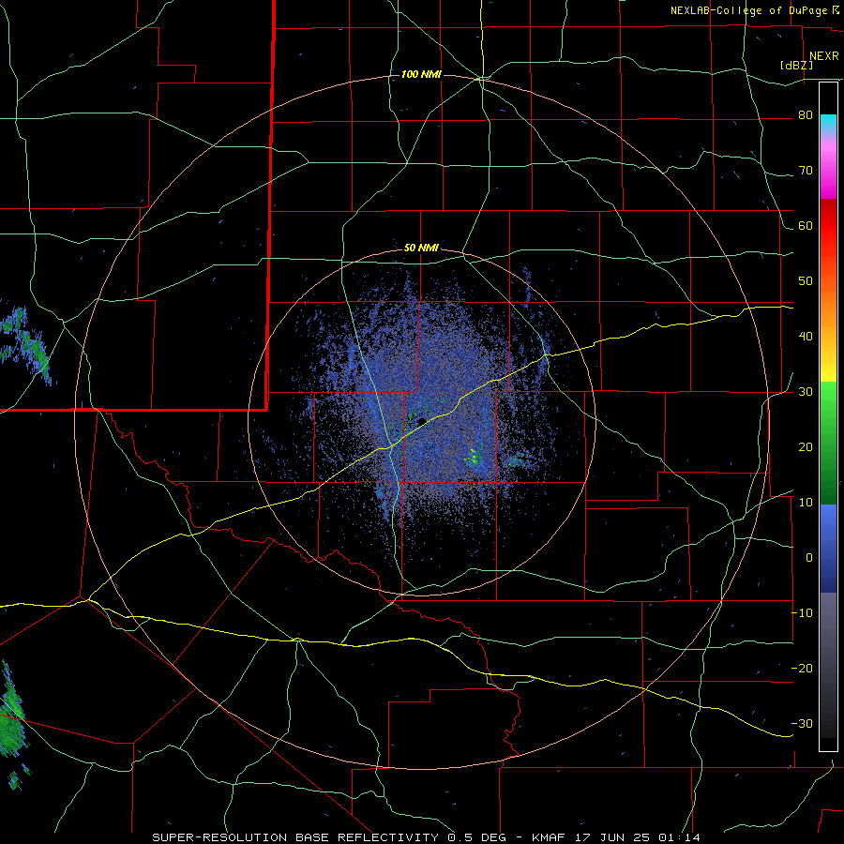The image size is (844, 844).
Task: Click the 20 value on dBZ scale
Action: click(x=806, y=446)
